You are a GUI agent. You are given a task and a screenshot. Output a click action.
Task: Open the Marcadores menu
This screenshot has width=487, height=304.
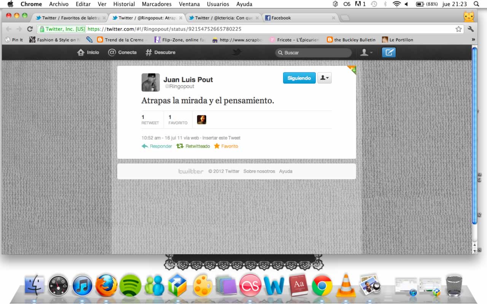coord(156,4)
